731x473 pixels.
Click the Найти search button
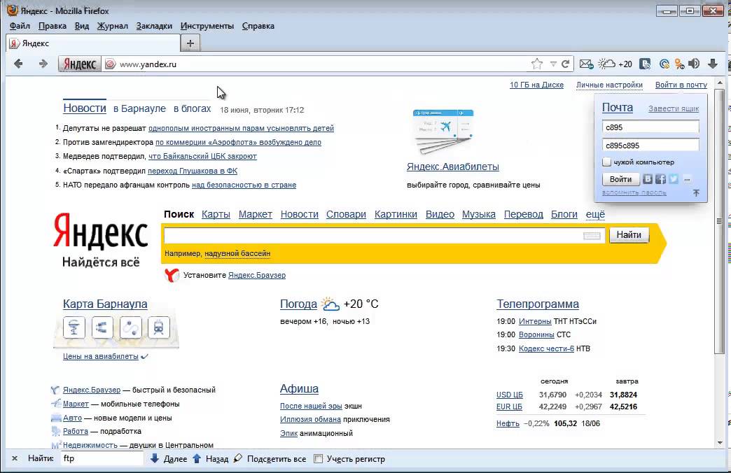629,235
